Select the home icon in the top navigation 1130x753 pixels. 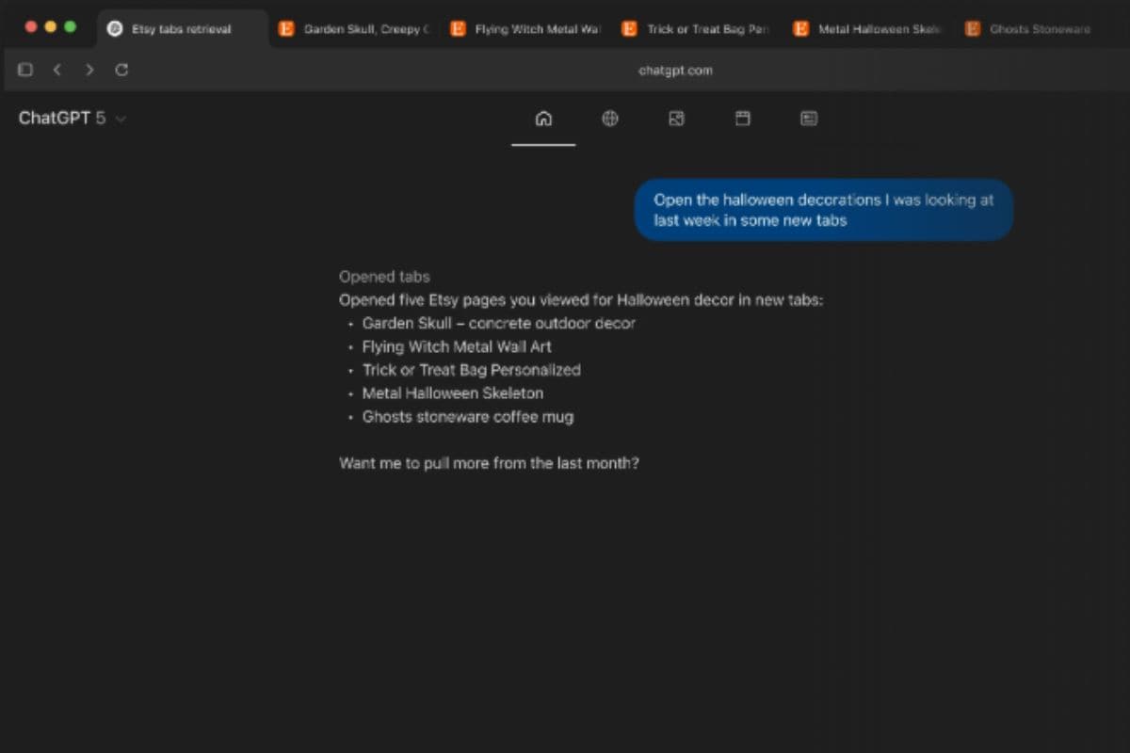click(x=543, y=119)
